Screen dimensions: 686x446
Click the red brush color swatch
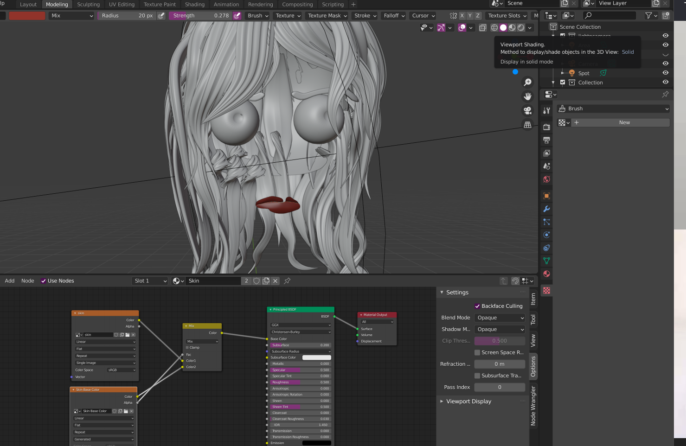click(x=27, y=16)
